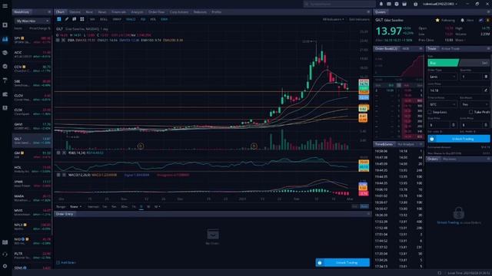
Task: Expand the My Watchlist dropdown
Action: 32,21
